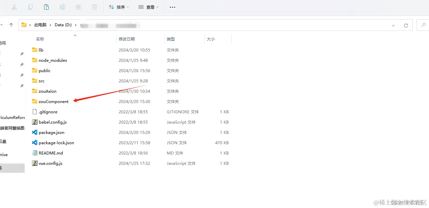Click the Share icon
This screenshot has height=208, width=429.
click(x=78, y=7)
